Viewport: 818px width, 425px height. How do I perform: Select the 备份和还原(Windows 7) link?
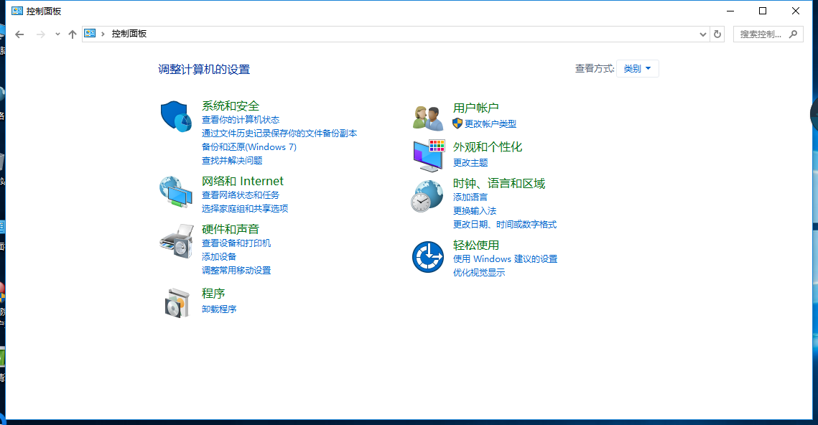point(248,147)
